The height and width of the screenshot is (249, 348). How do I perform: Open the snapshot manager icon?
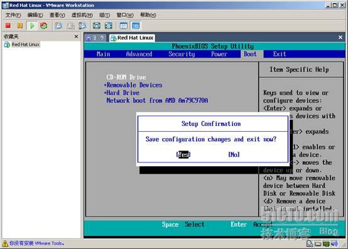[82, 26]
